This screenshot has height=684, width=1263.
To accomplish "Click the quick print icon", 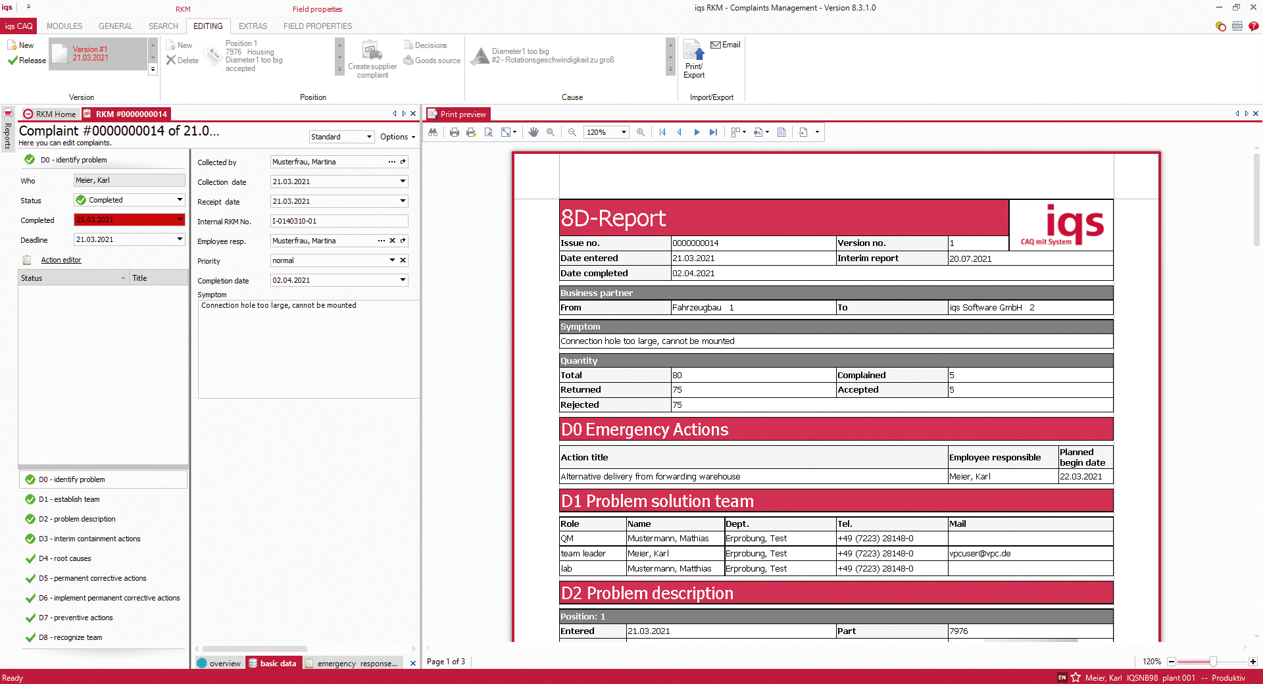I will [x=471, y=132].
